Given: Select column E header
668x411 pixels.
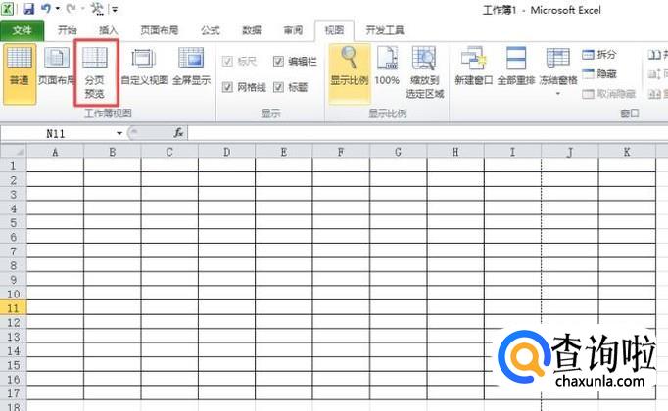Looking at the screenshot, I should click(283, 152).
